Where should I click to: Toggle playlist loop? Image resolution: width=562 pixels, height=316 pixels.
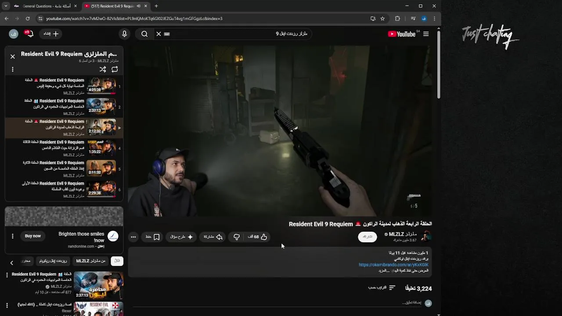pos(115,69)
